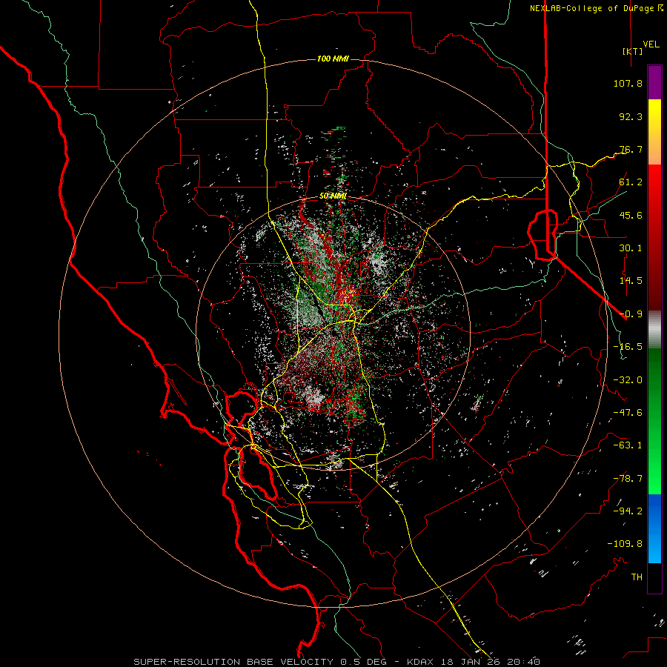Click the -109.8 legend value
The height and width of the screenshot is (667, 667).
(x=625, y=544)
